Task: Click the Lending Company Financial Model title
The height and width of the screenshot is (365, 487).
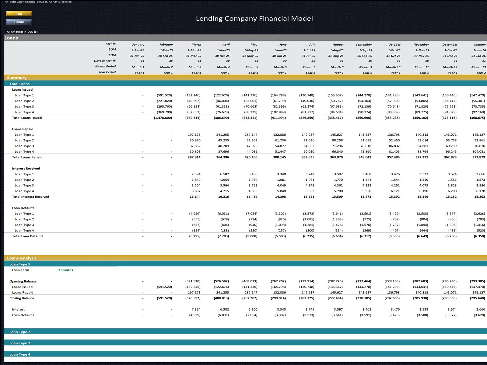Action: [x=254, y=19]
